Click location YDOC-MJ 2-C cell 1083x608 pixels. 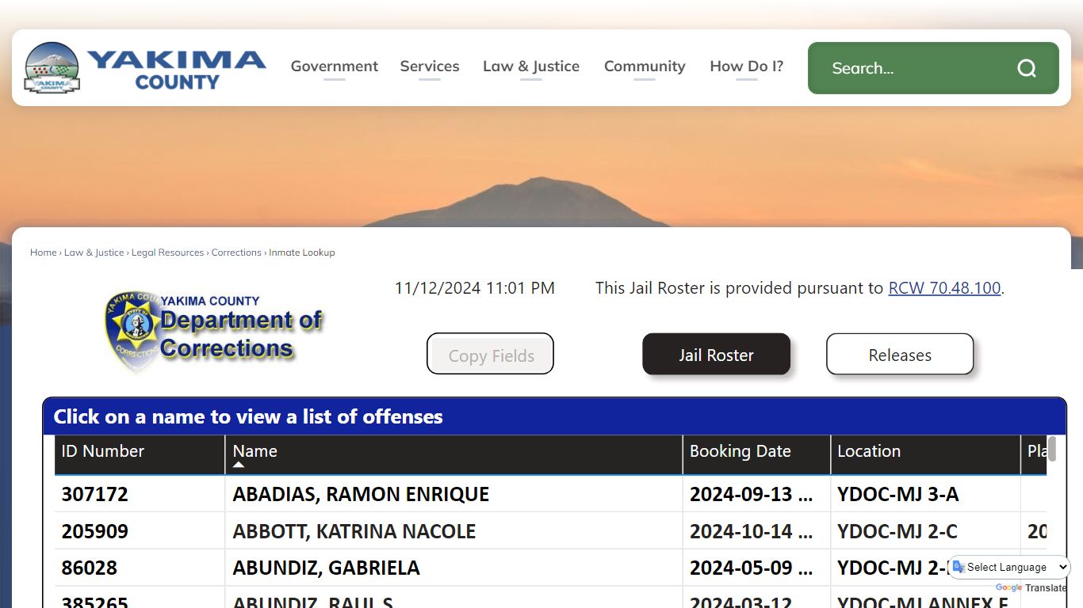[925, 531]
